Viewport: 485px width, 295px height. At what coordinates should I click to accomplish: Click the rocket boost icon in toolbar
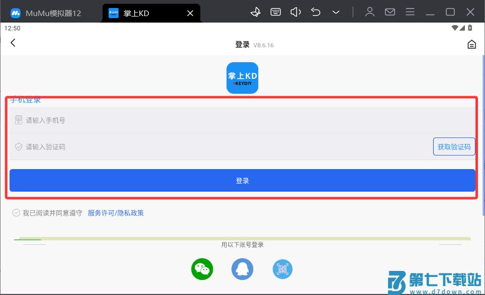pyautogui.click(x=255, y=12)
